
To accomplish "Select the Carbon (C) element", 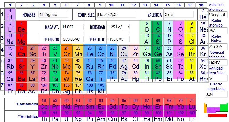I will [x=158, y=27].
